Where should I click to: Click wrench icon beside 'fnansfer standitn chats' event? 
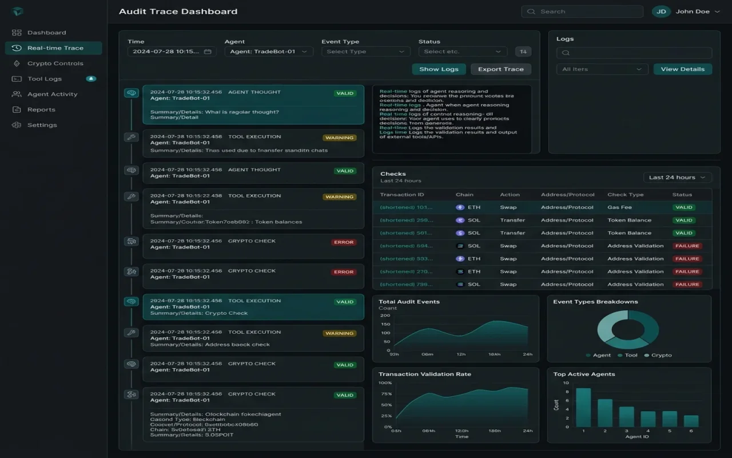[132, 137]
